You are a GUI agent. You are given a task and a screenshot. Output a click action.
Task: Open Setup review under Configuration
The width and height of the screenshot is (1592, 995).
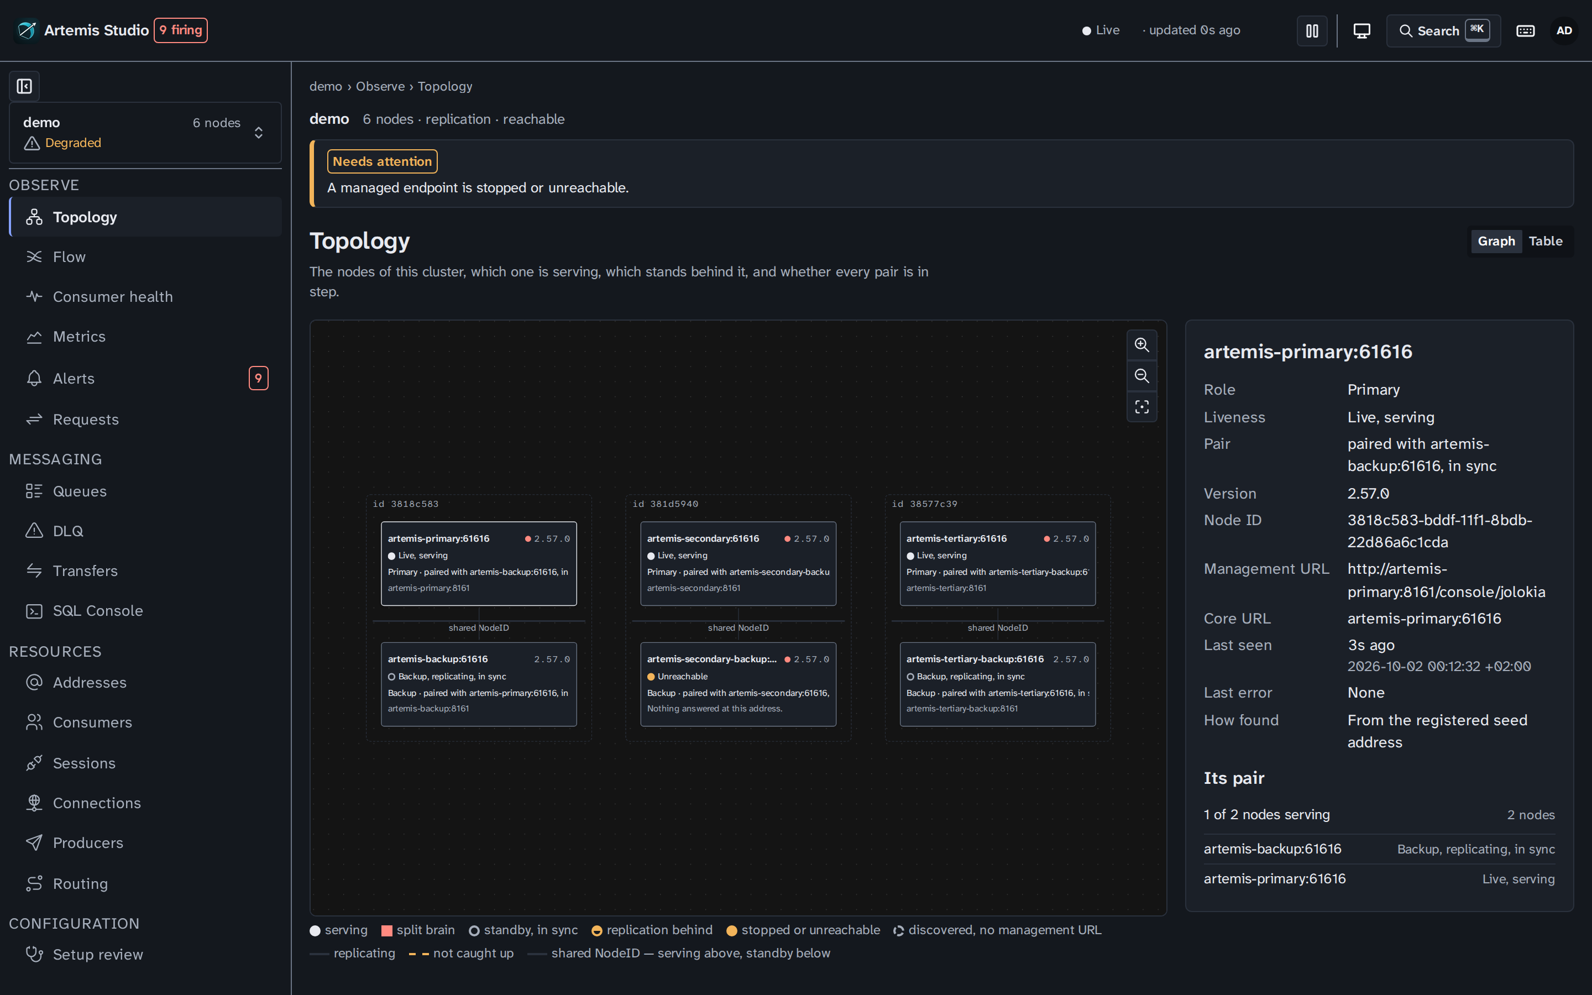pos(145,954)
